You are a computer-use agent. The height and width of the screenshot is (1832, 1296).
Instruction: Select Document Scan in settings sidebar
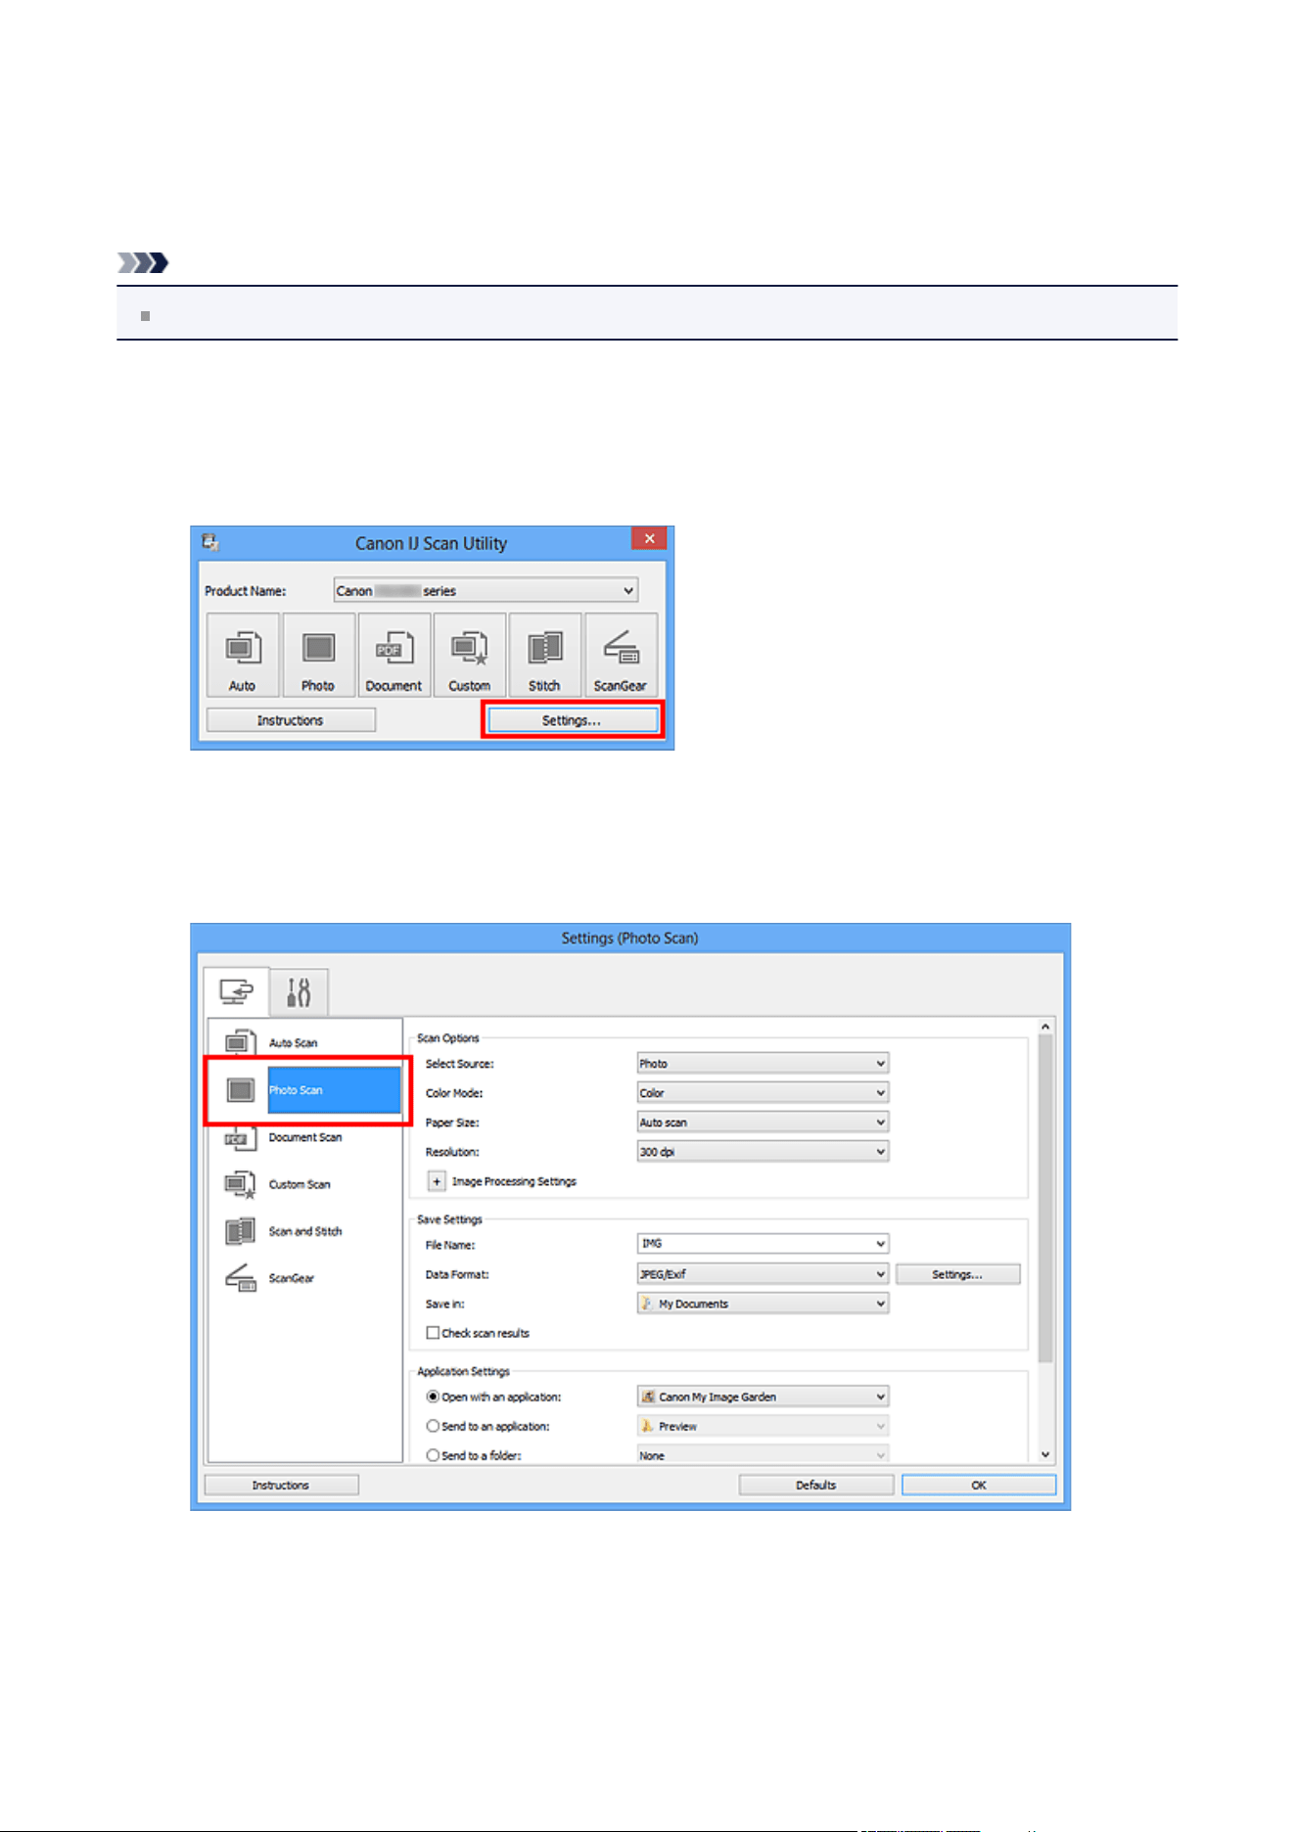(x=305, y=1137)
